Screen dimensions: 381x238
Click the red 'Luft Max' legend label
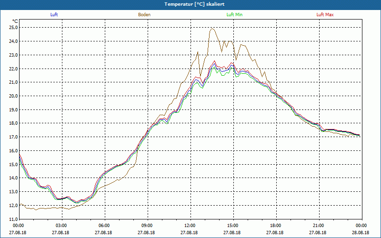[x=325, y=15]
